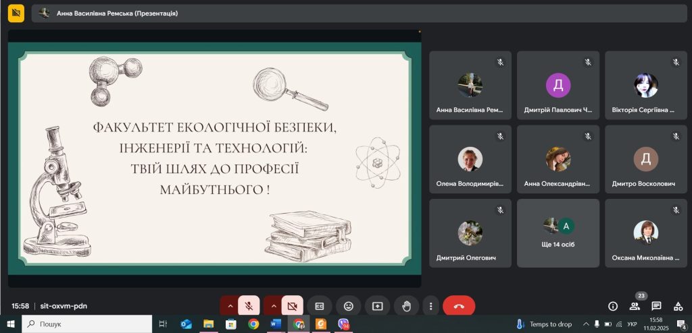692x333 pixels.
Task: Leave the call with red hang-up button
Action: (459, 306)
